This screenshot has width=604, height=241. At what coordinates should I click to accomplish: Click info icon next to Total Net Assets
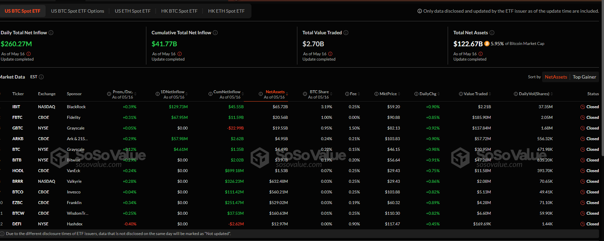(492, 33)
